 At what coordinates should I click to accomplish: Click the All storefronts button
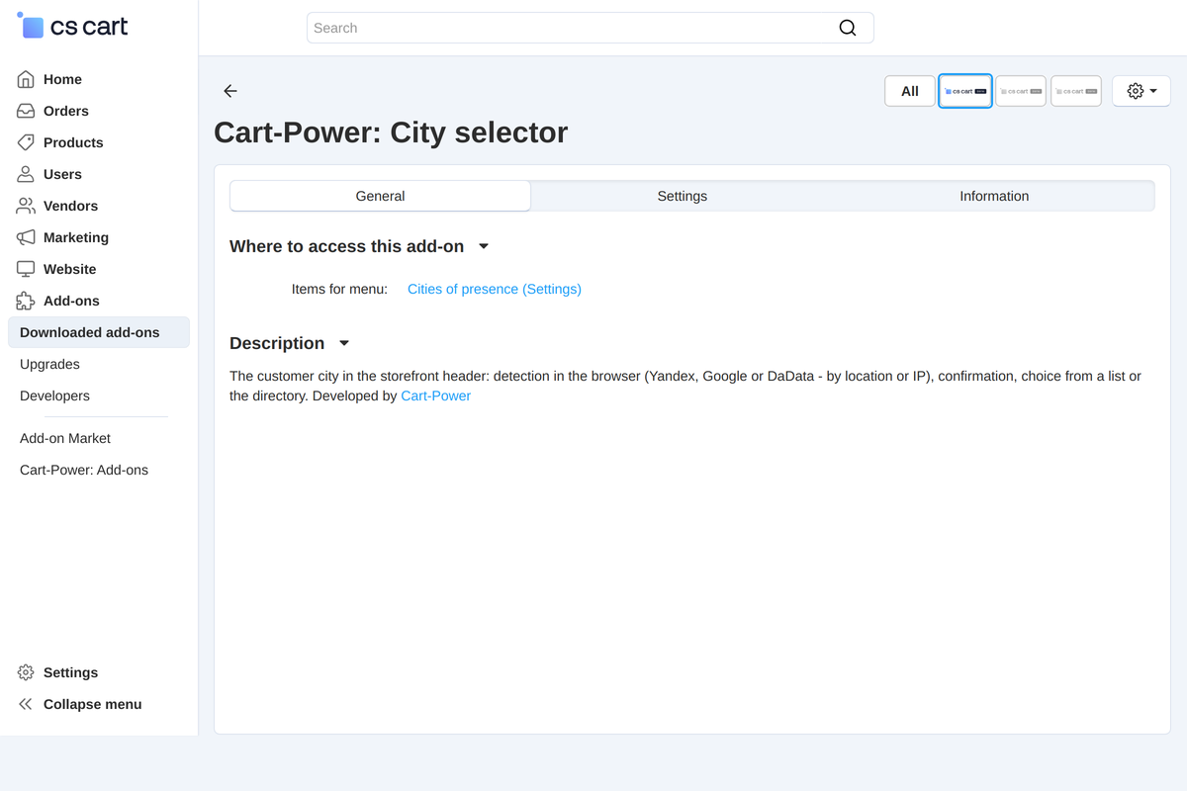910,91
